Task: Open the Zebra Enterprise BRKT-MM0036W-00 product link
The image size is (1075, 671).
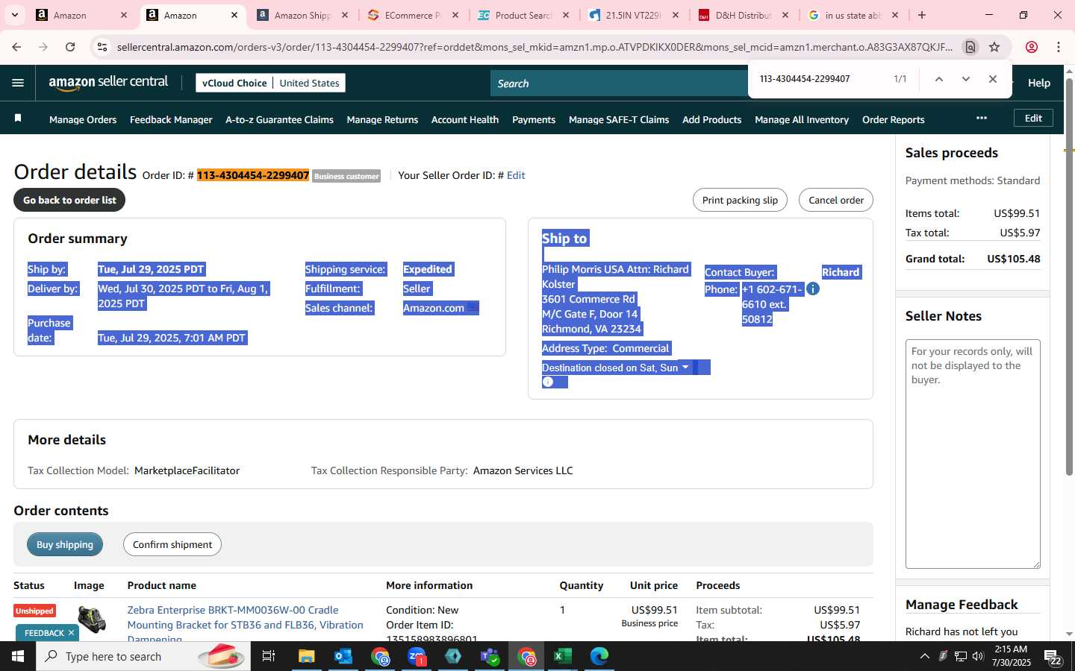Action: coord(245,624)
